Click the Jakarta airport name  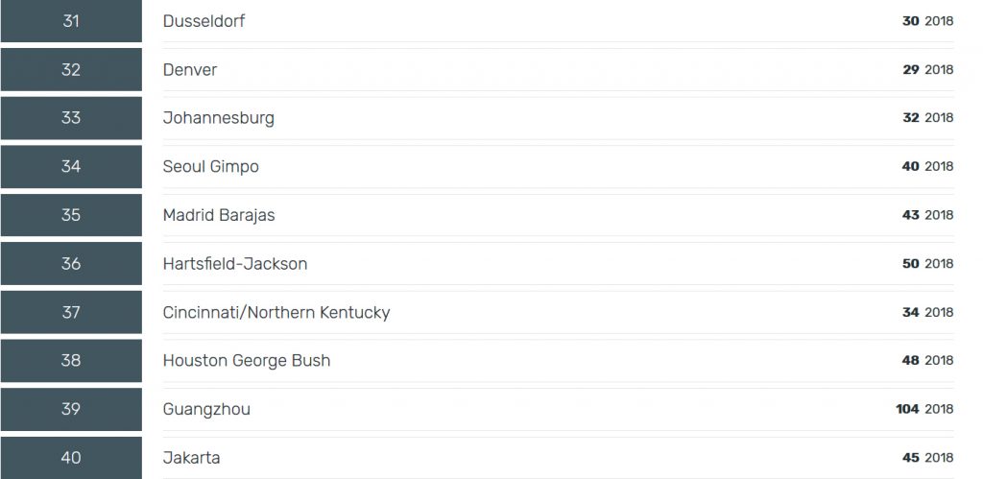191,458
